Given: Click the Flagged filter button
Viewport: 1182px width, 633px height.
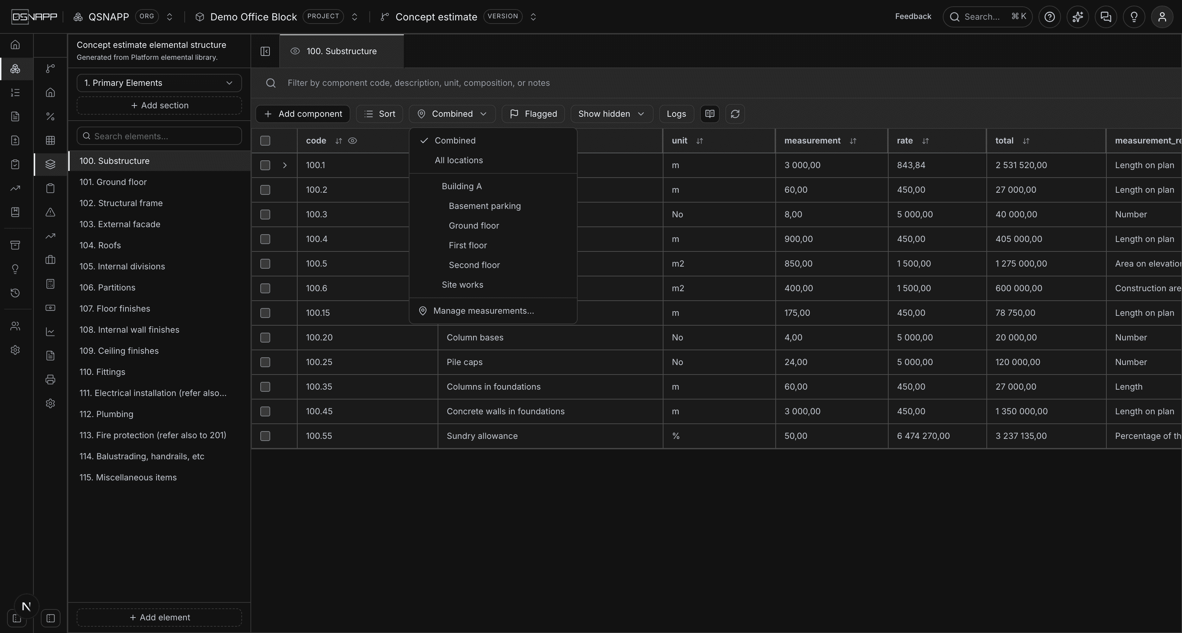Looking at the screenshot, I should pos(533,114).
